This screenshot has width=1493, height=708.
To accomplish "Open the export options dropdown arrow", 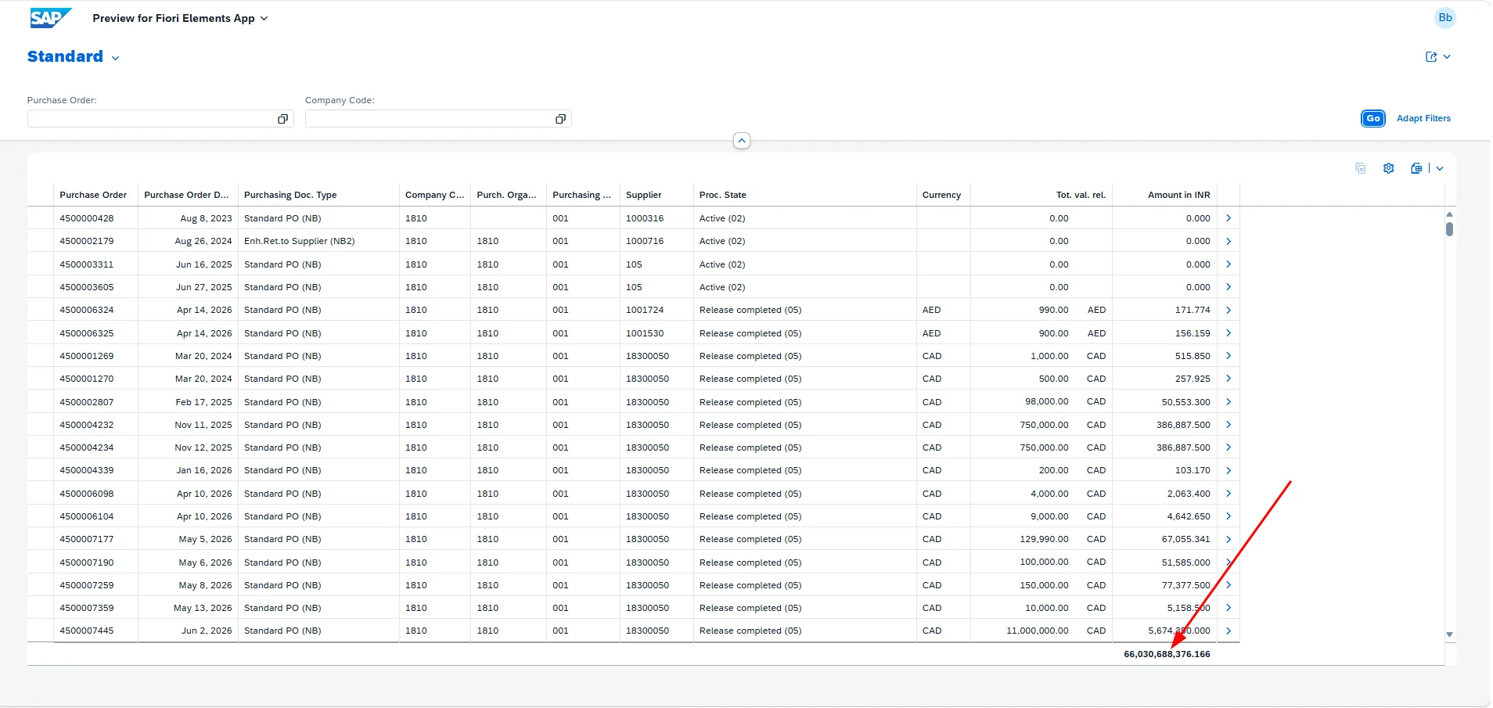I will click(x=1440, y=168).
